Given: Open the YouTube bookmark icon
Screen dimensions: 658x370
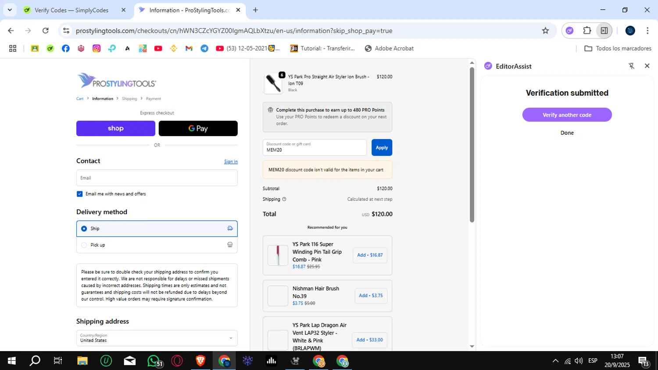Looking at the screenshot, I should click(x=158, y=48).
